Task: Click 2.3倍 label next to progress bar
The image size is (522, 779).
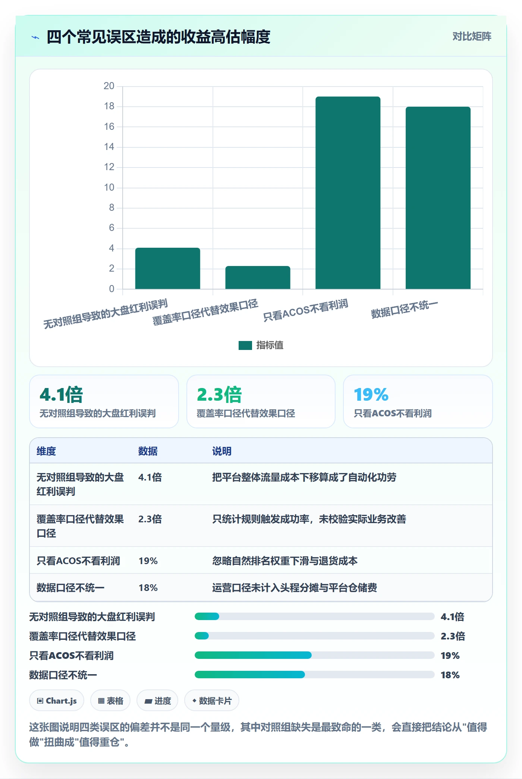Action: (x=453, y=636)
